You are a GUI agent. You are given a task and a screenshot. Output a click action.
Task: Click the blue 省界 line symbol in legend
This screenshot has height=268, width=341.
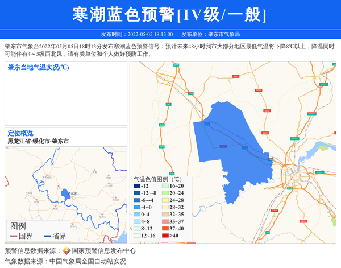point(45,236)
